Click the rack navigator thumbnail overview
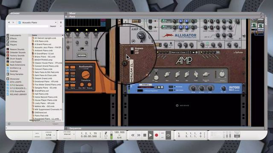273x153 pixels. tap(258, 26)
